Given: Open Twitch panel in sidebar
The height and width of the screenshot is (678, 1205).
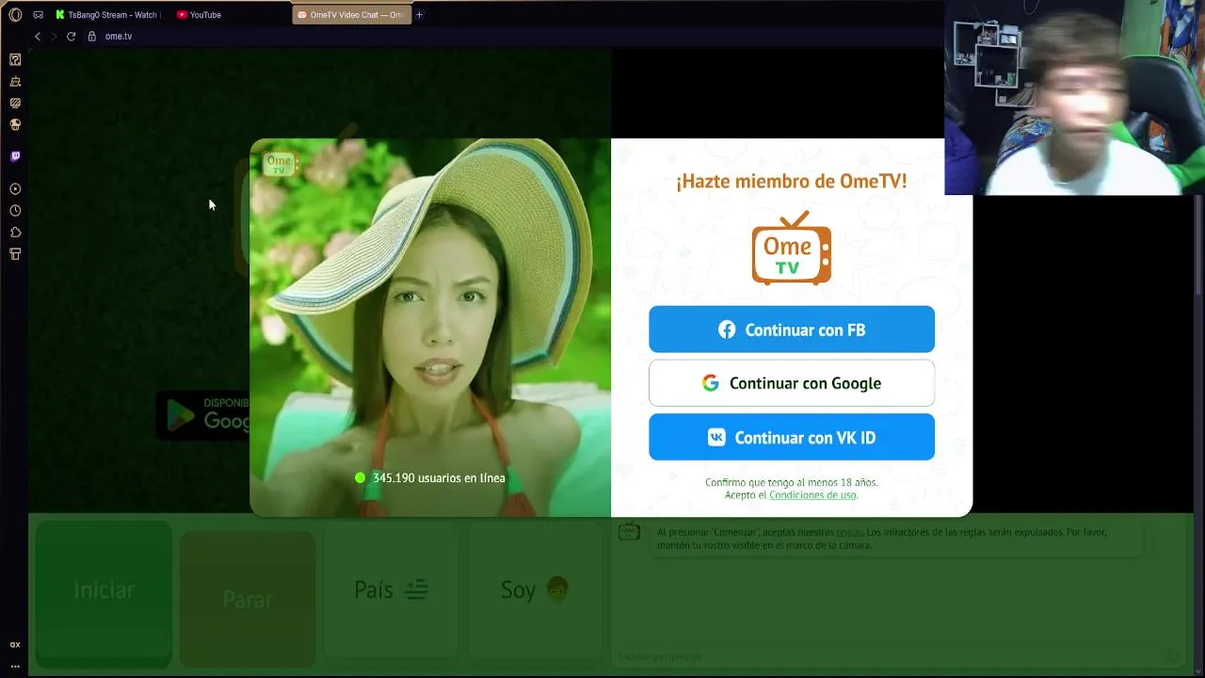Looking at the screenshot, I should click(15, 156).
